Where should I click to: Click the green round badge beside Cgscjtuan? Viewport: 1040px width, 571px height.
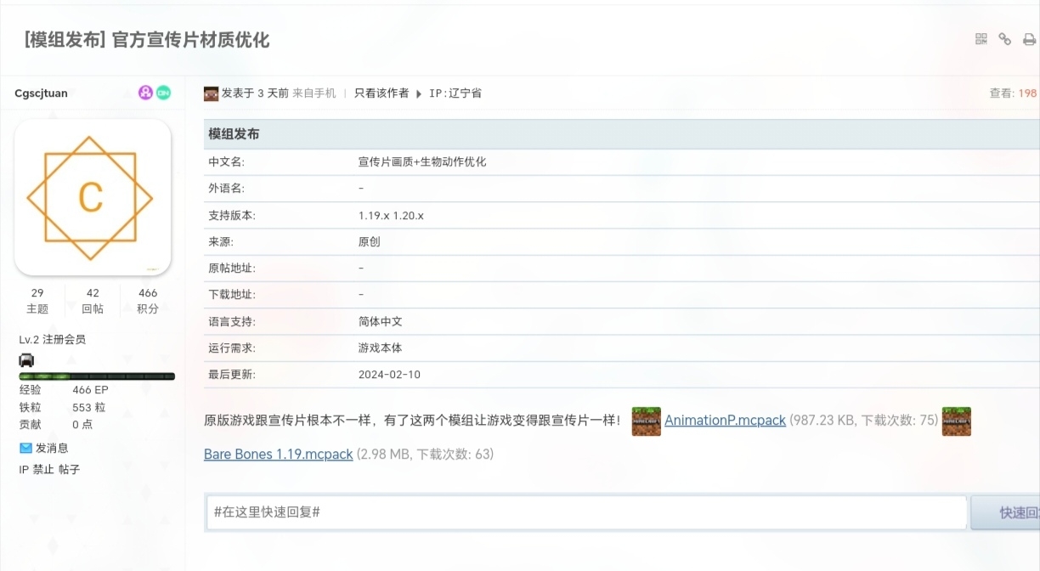[x=163, y=93]
